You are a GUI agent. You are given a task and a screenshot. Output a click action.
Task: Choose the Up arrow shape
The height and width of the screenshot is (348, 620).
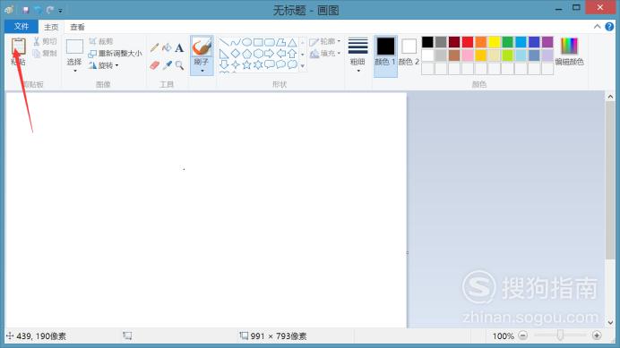292,54
